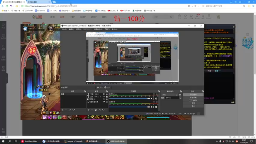Screen dimensions: 256x144
Task: Click browser back arrow
Action: [3, 6]
